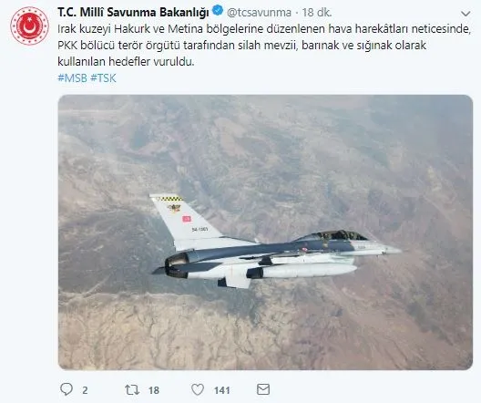Like the tweet with the heart icon

[198, 389]
